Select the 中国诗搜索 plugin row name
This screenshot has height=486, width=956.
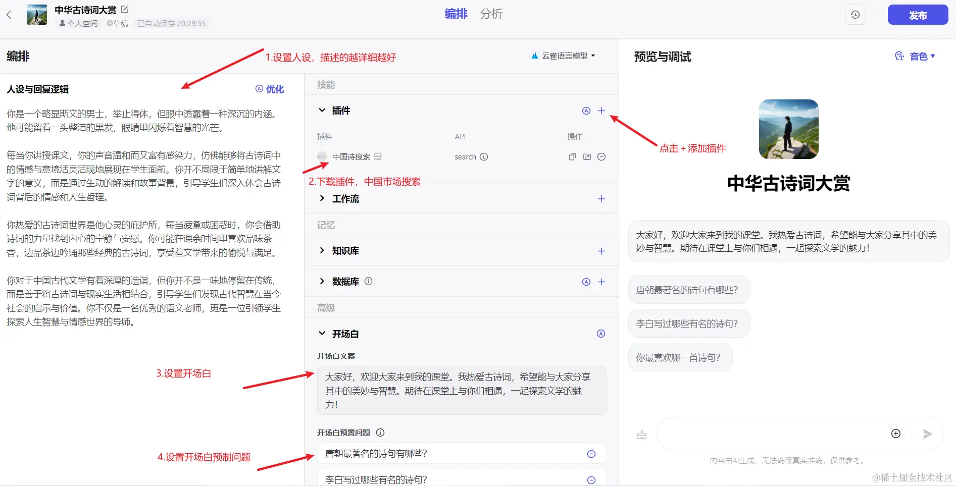pyautogui.click(x=351, y=156)
